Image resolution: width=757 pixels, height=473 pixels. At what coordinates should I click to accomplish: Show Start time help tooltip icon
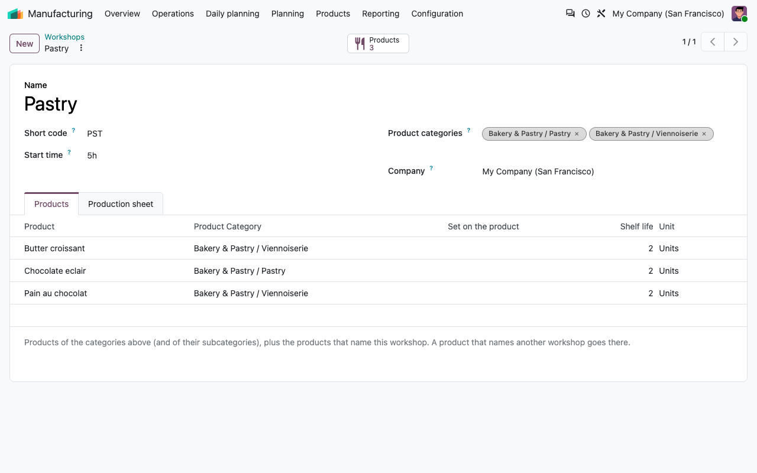tap(69, 152)
